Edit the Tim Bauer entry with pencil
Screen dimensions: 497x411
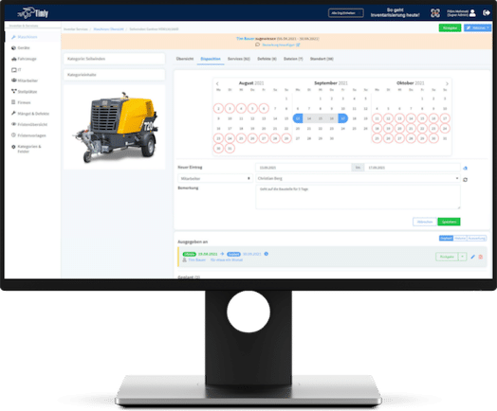pyautogui.click(x=472, y=257)
